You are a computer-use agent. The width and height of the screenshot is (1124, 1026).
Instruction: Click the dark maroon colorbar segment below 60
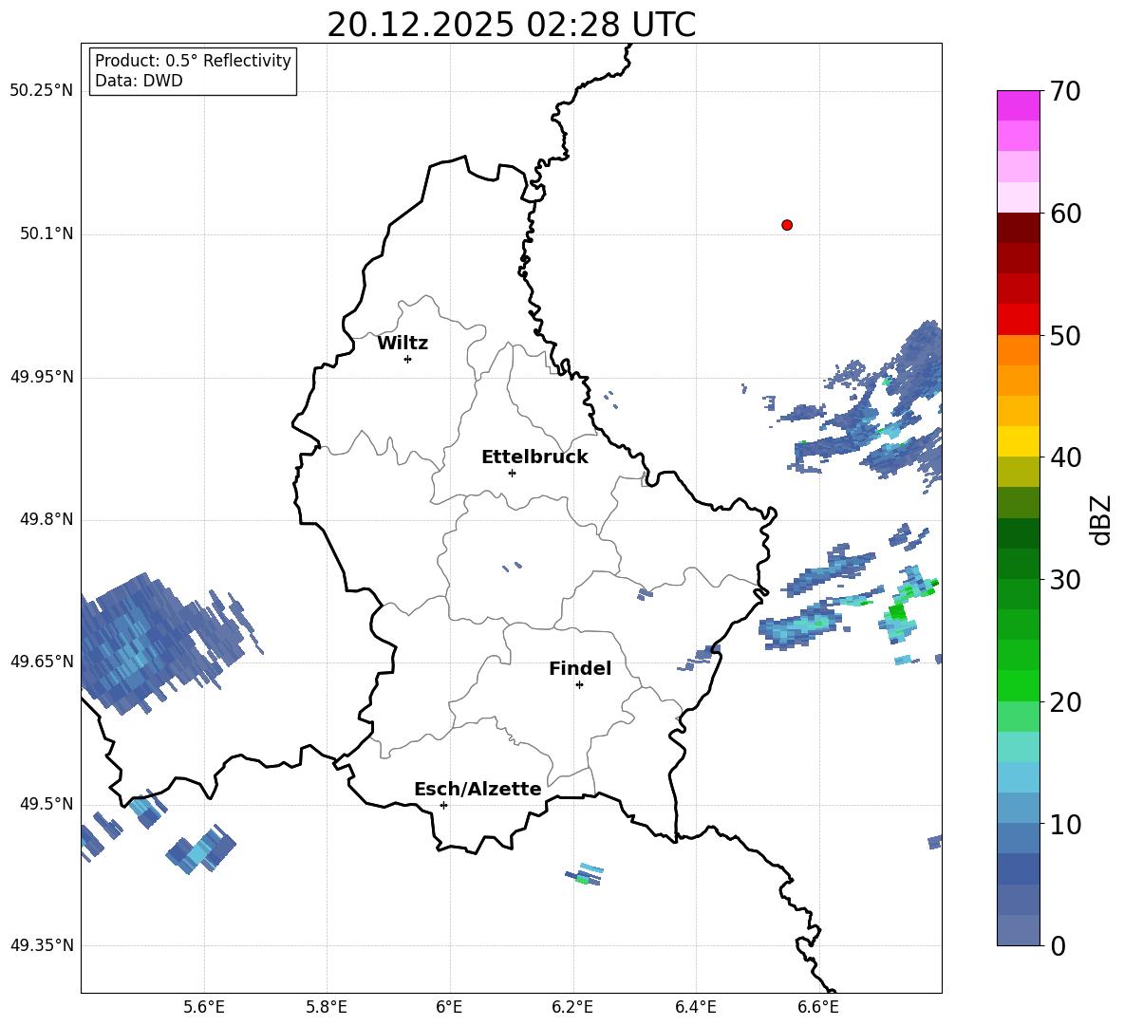pos(1018,228)
